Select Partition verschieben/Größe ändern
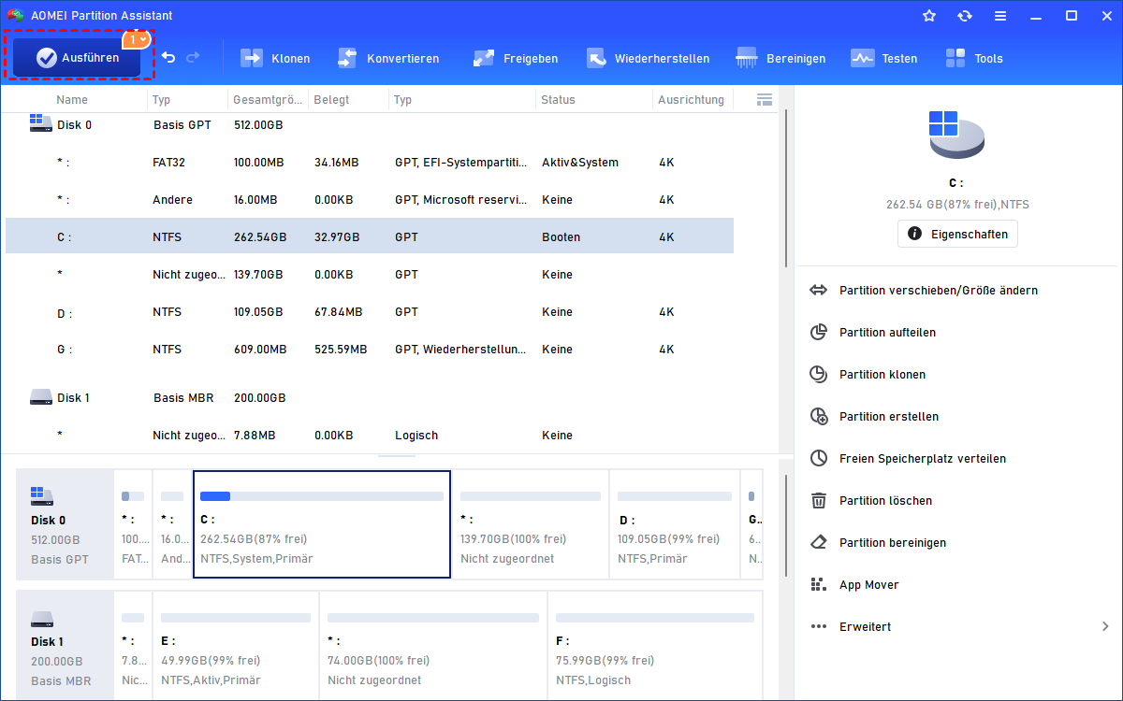 (938, 291)
